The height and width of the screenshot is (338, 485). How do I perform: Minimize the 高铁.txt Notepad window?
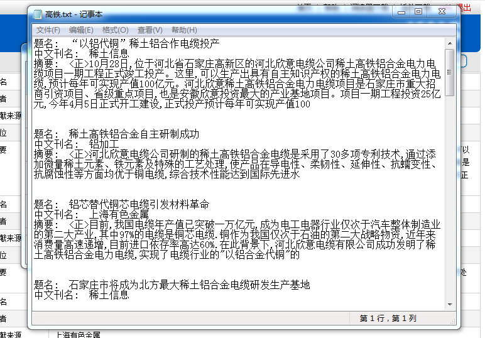pos(401,12)
